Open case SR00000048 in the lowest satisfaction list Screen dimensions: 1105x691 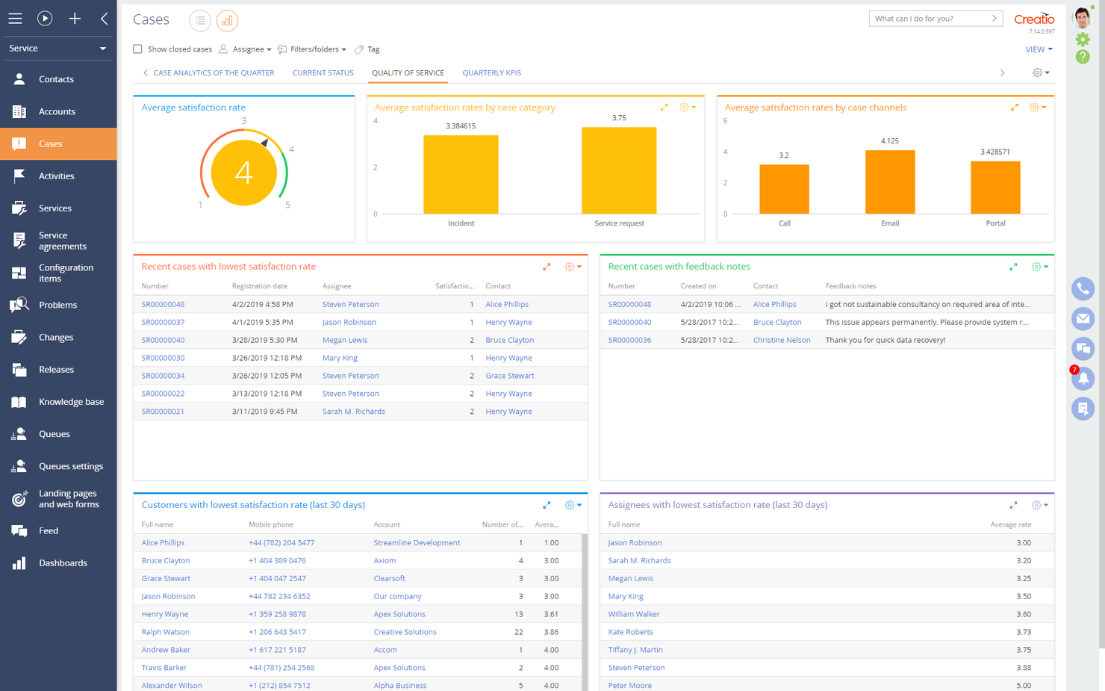click(x=163, y=304)
